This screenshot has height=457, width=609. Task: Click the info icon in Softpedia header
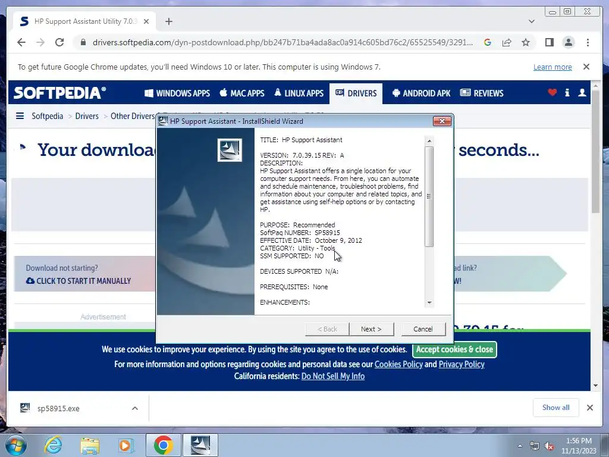(x=567, y=92)
